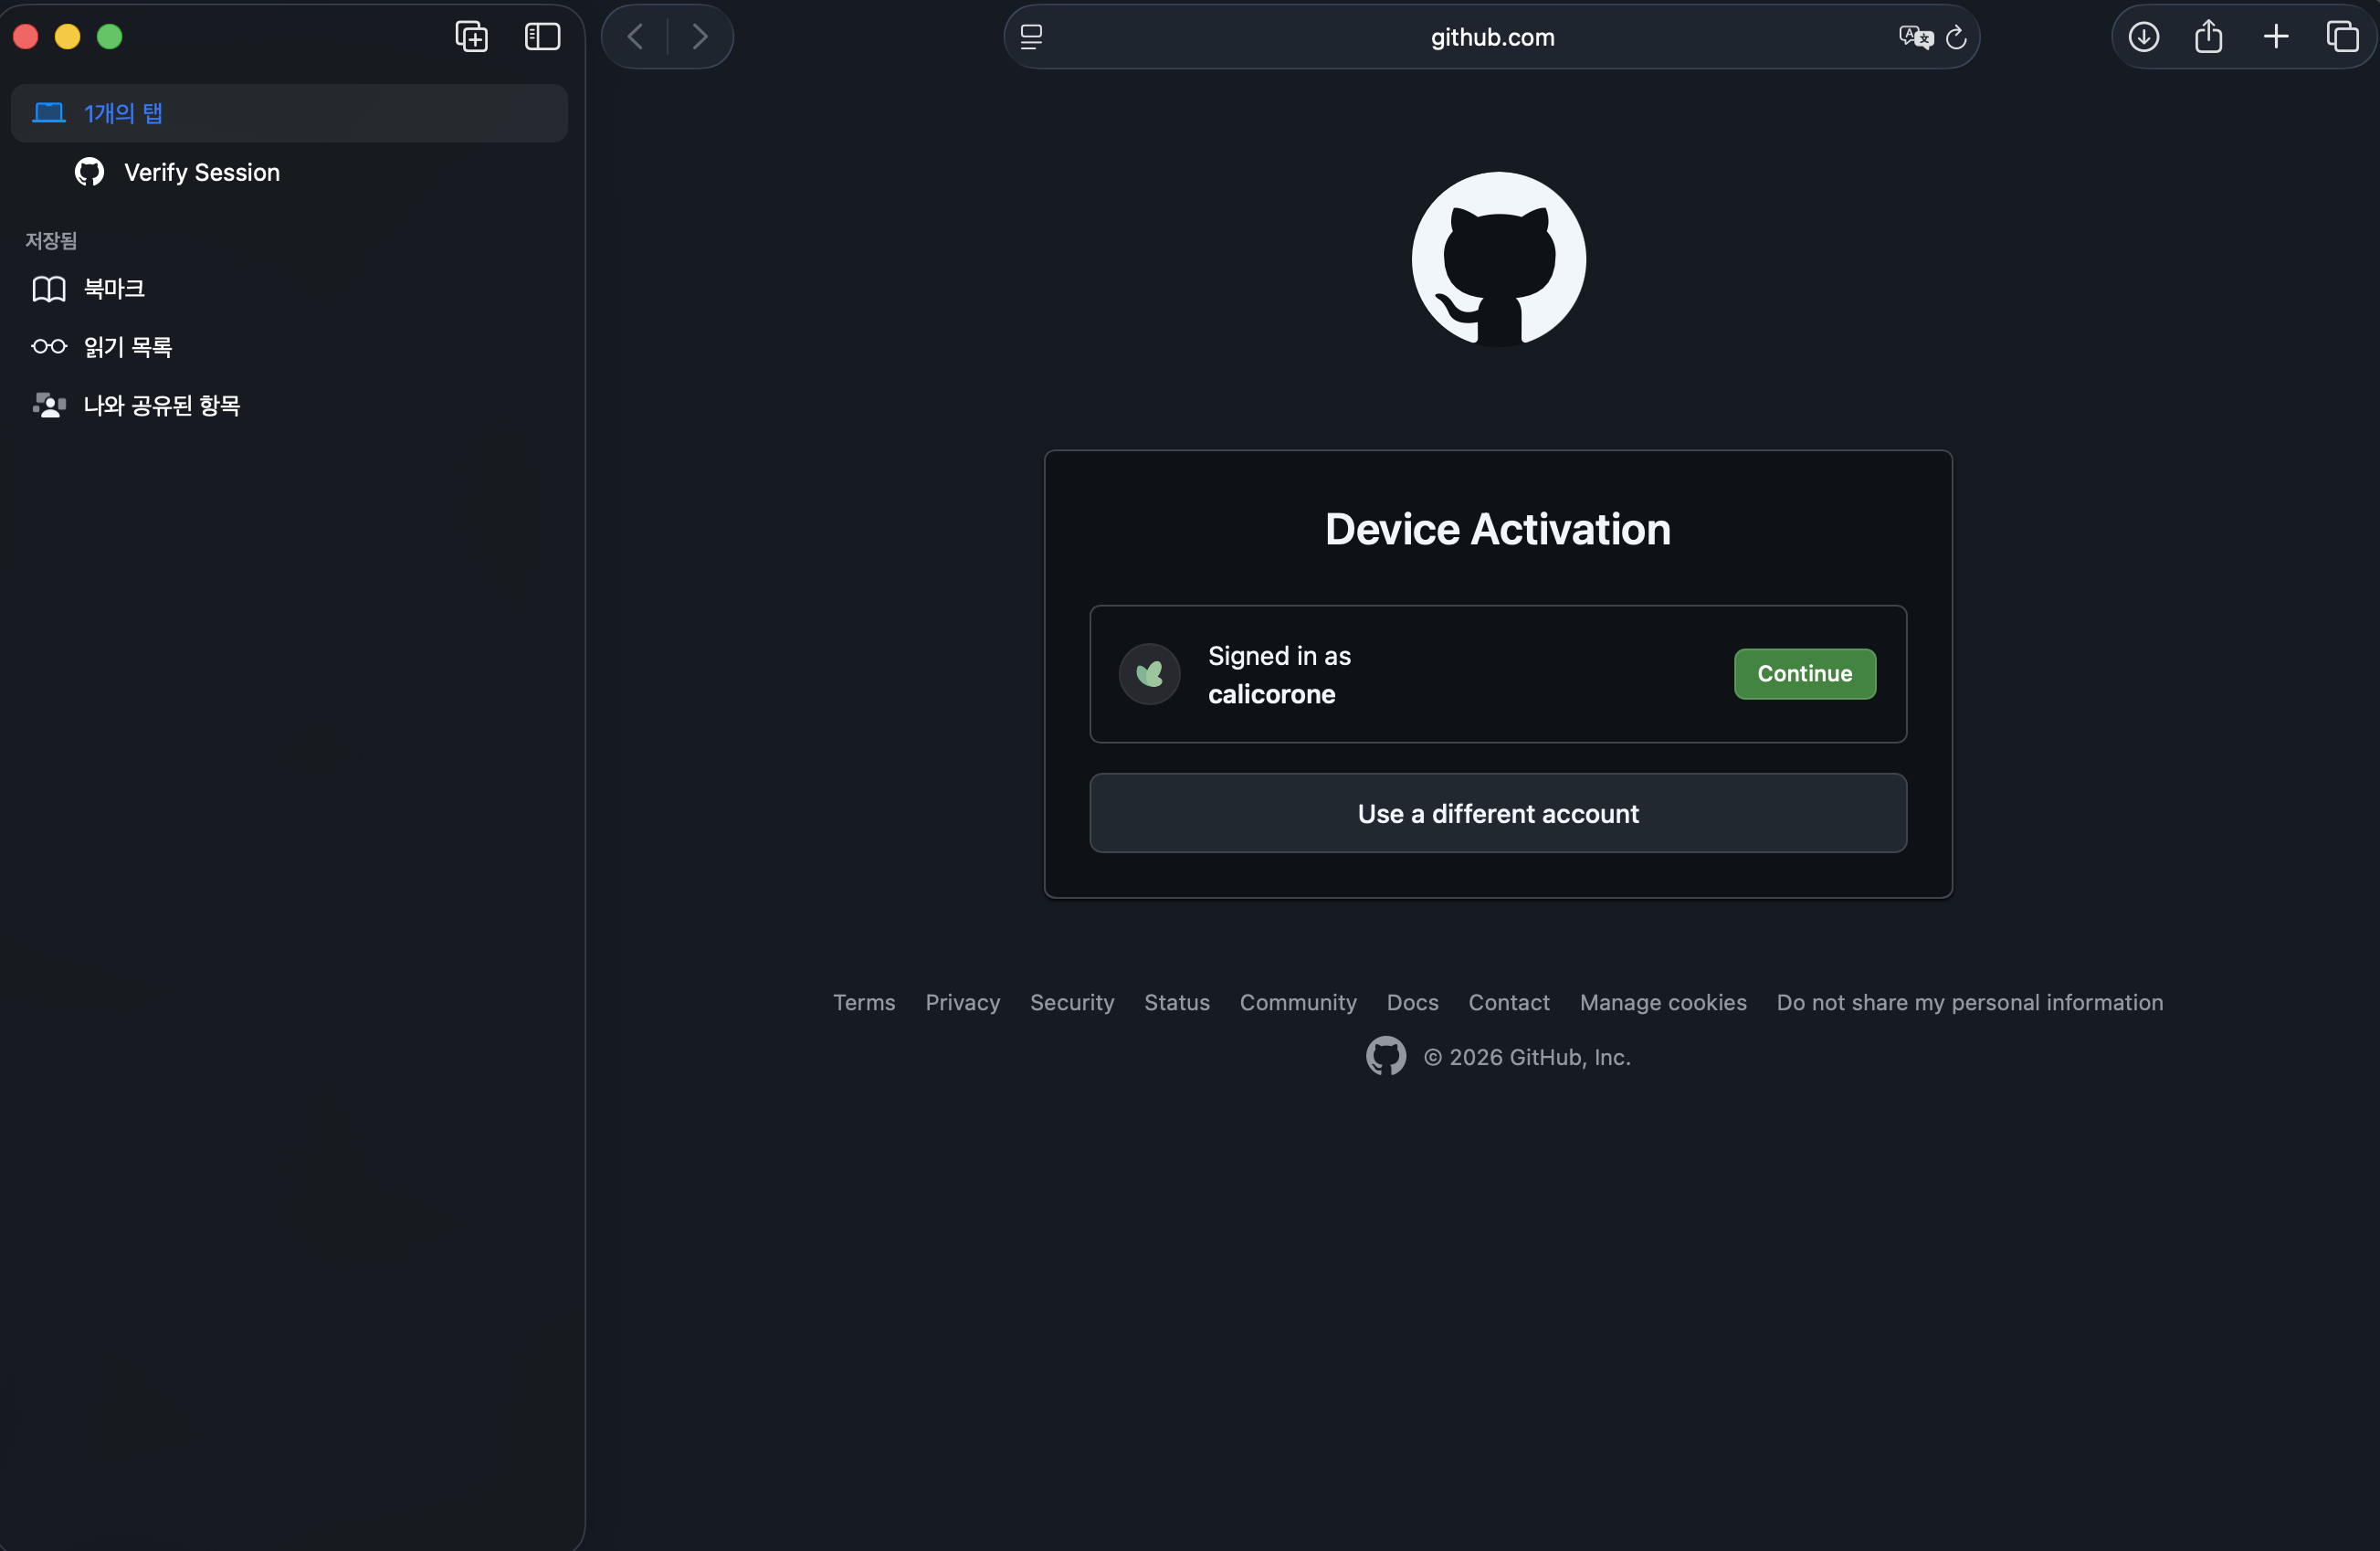Open the Manage cookies footer link
This screenshot has width=2380, height=1551.
pyautogui.click(x=1662, y=1002)
